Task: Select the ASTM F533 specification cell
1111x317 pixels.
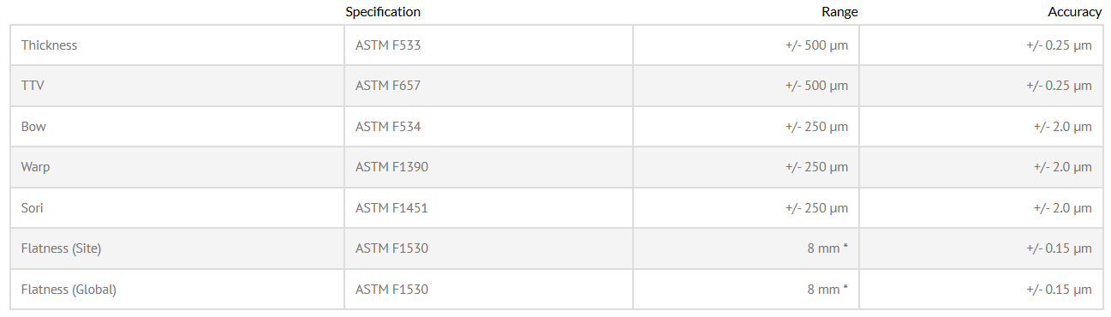Action: 488,45
